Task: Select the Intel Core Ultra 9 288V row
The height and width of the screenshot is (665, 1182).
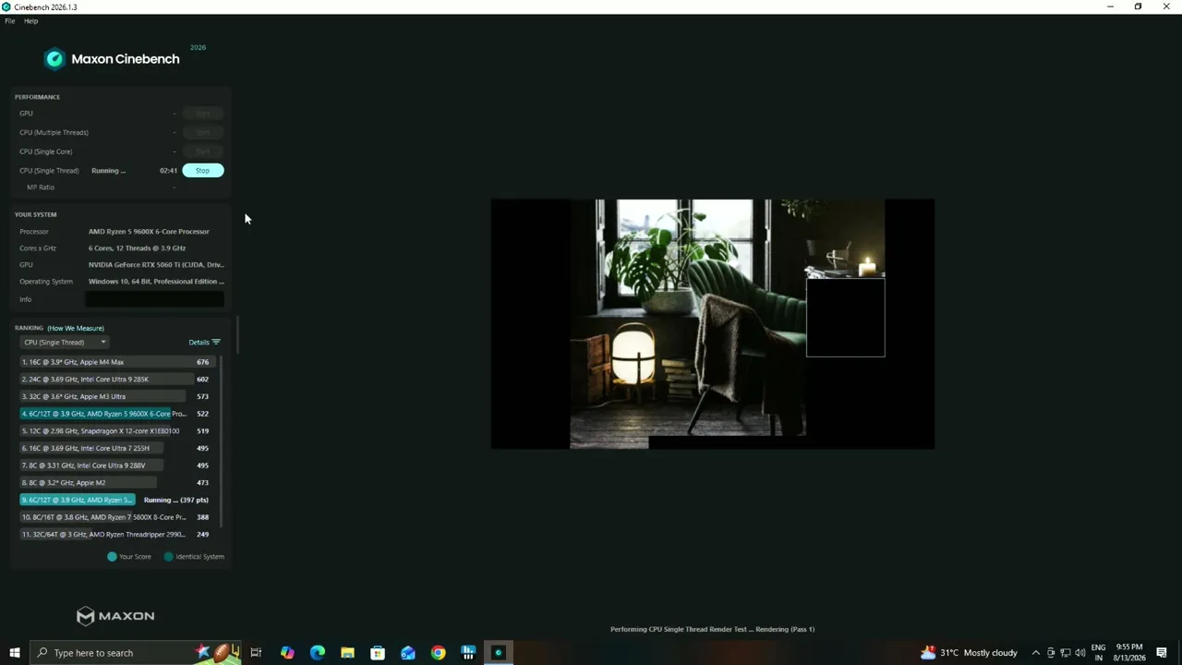Action: click(115, 465)
